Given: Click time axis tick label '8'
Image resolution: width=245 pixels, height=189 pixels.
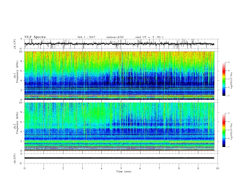Looking at the screenshot, I should [x=179, y=168].
